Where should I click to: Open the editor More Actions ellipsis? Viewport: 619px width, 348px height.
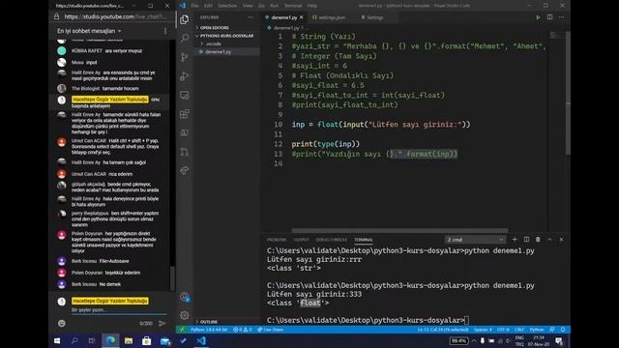(x=561, y=17)
